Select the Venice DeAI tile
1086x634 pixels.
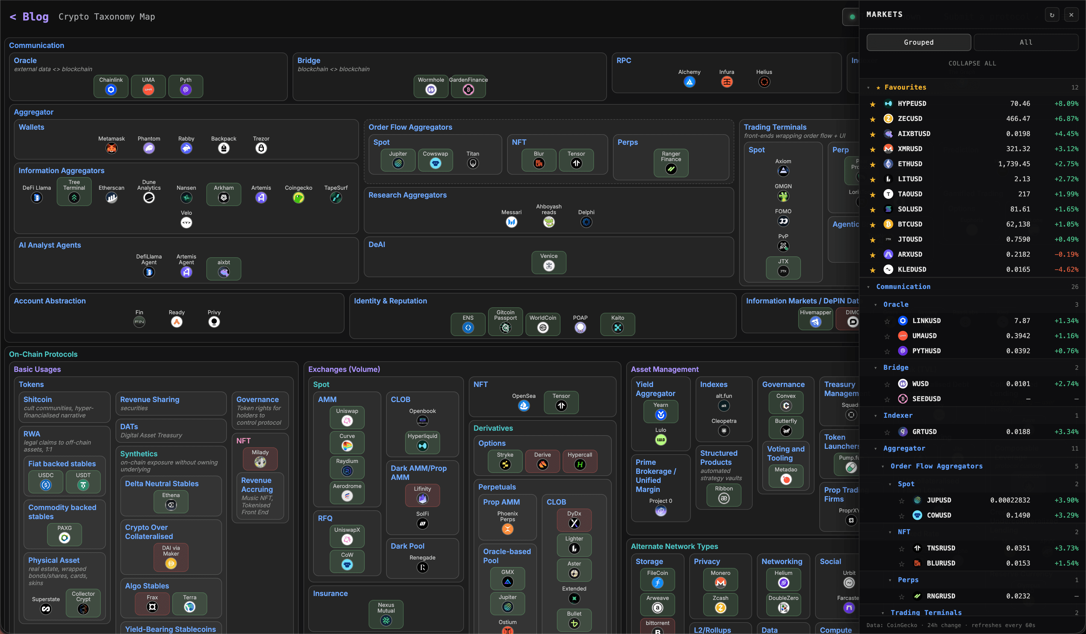coord(549,262)
